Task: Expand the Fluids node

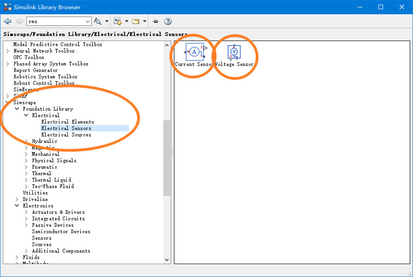Action: tap(17, 257)
